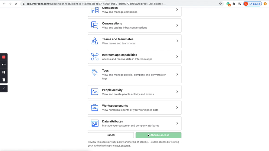Screen dimensions: 269x151
Task: Click the orange update icon in toolbar
Action: 265,4
